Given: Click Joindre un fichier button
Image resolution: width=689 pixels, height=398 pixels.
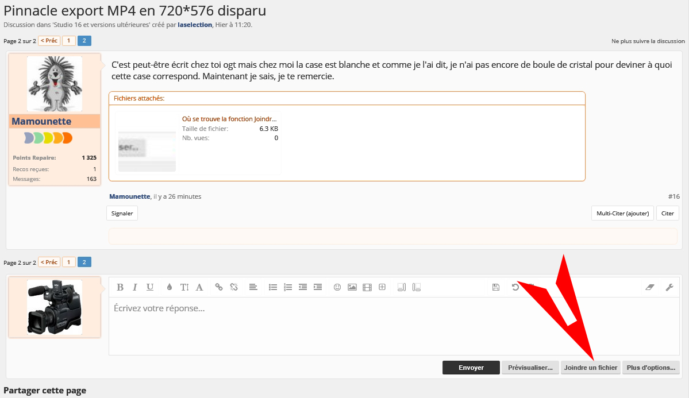Looking at the screenshot, I should pos(591,368).
